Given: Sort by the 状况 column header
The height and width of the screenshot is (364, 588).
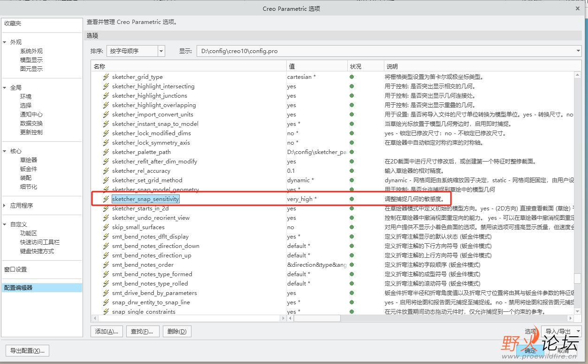Looking at the screenshot, I should pyautogui.click(x=365, y=67).
